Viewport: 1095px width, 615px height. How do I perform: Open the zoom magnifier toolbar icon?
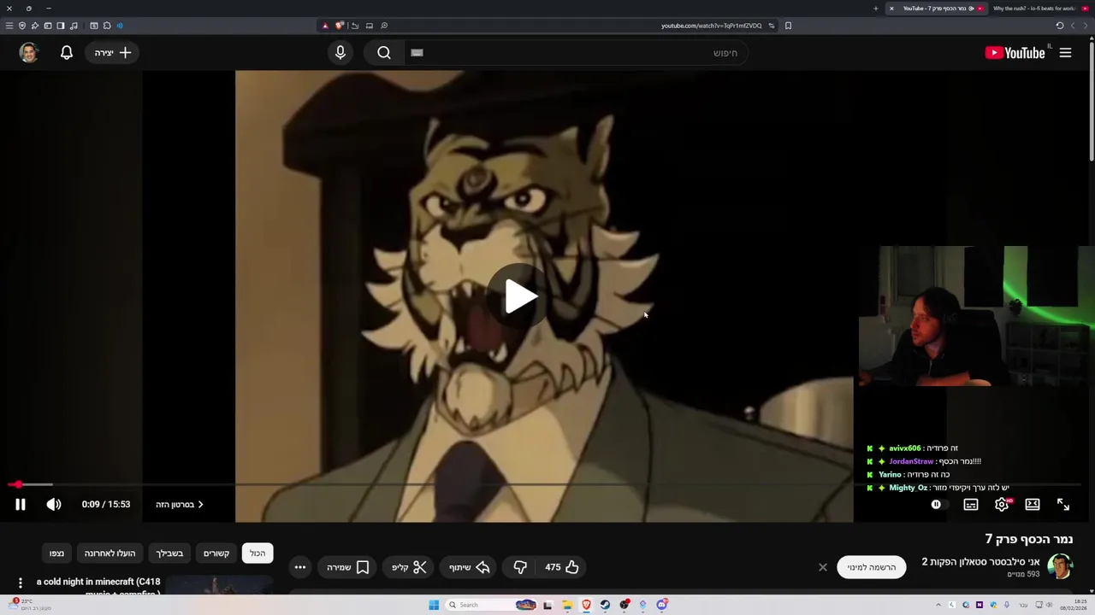click(384, 26)
